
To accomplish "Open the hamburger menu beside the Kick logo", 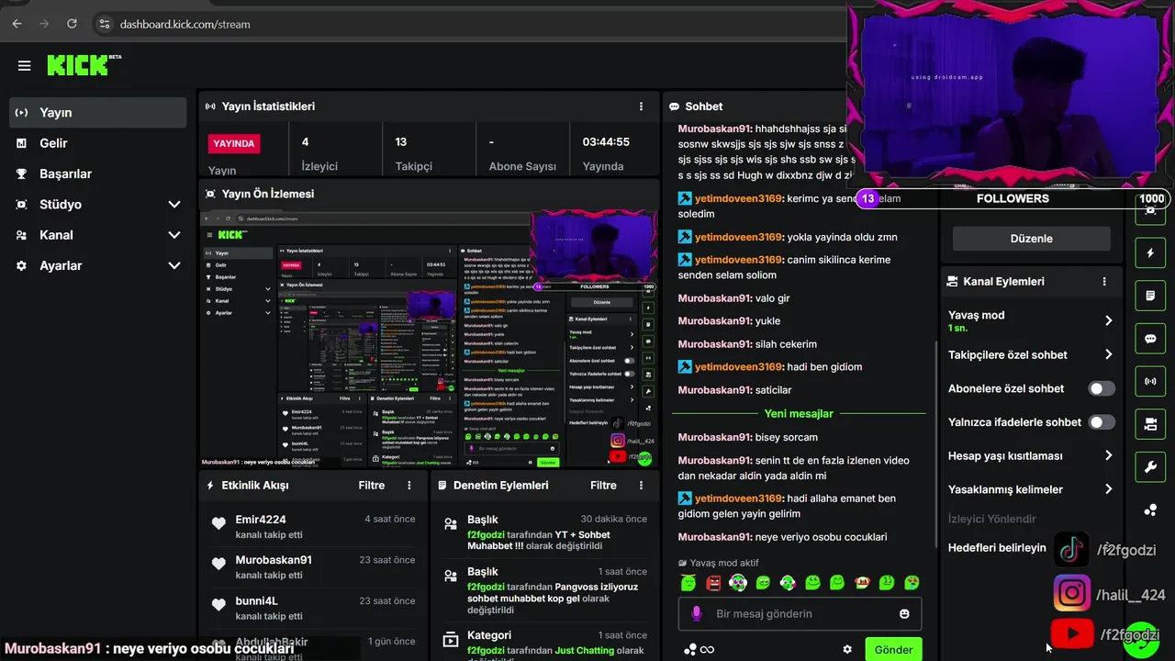I will (x=25, y=66).
